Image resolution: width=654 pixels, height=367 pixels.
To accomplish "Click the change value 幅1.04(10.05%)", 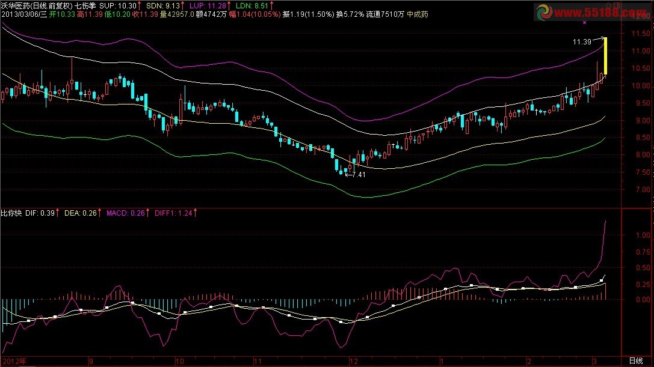I will pyautogui.click(x=255, y=14).
